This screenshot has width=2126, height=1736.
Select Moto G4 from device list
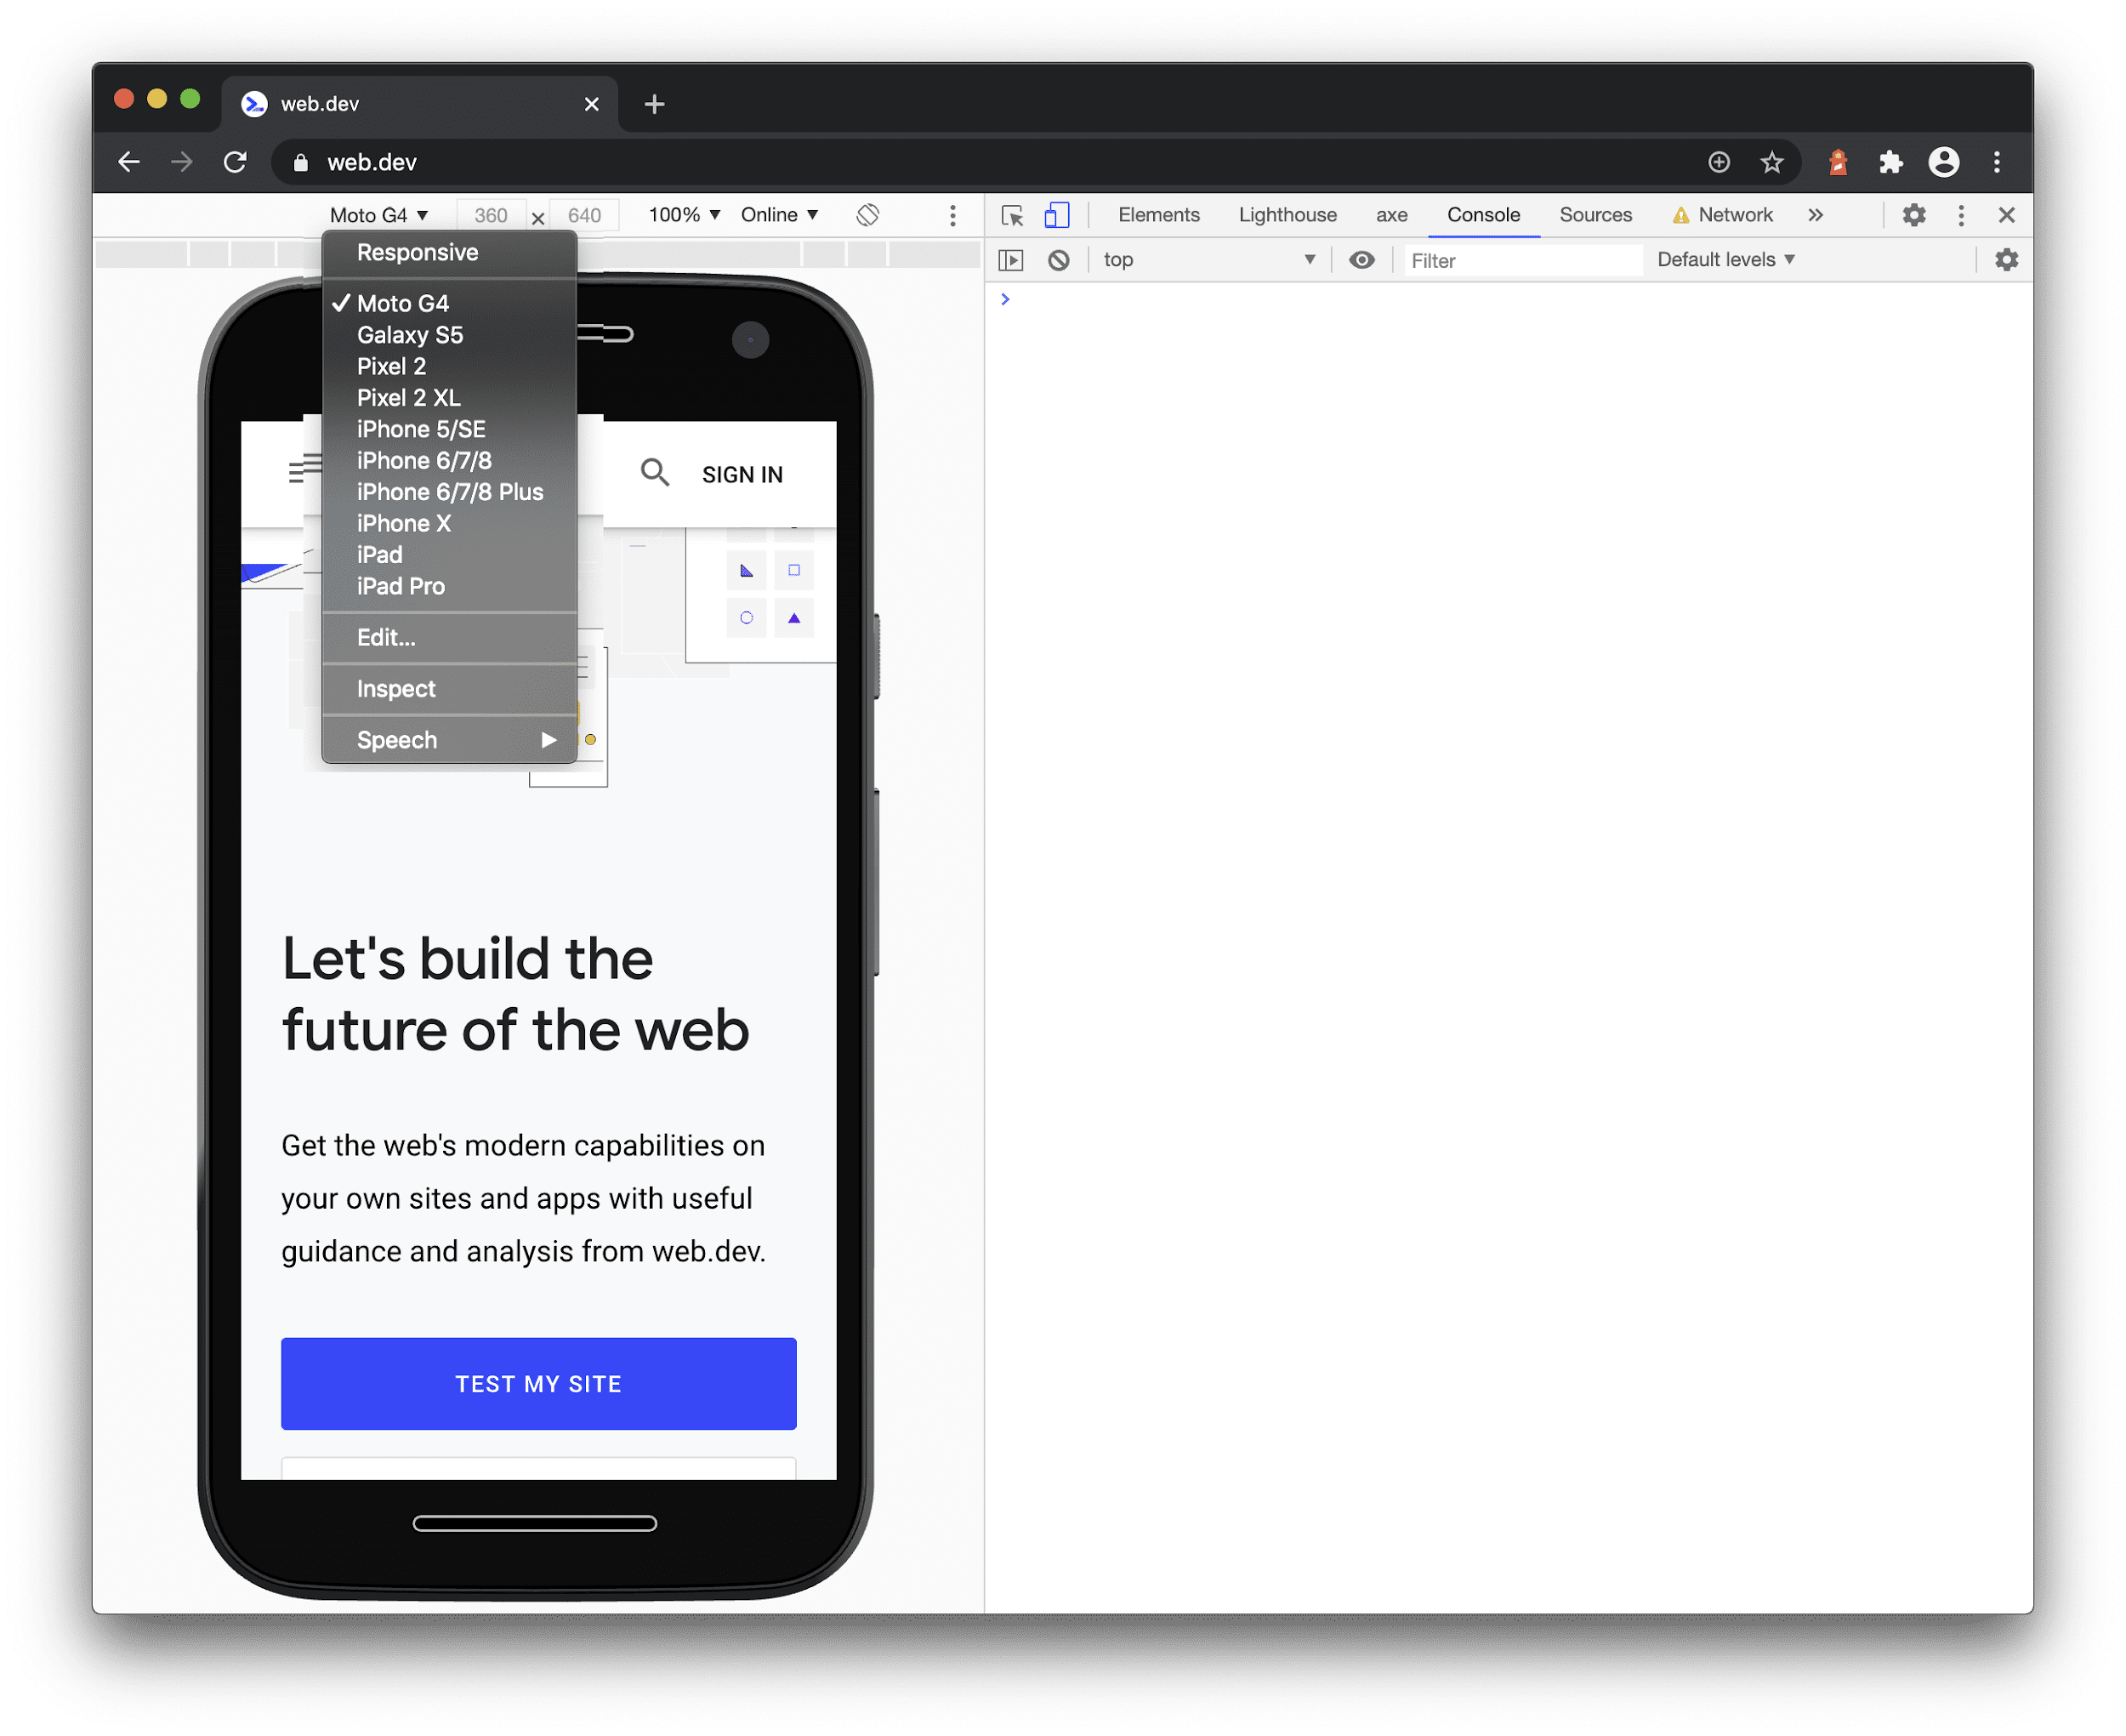(402, 304)
